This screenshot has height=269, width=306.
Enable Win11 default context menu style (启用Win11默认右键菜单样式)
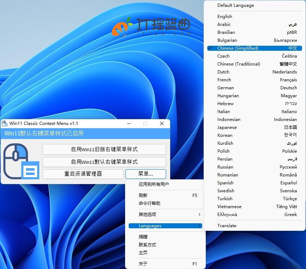[104, 161]
